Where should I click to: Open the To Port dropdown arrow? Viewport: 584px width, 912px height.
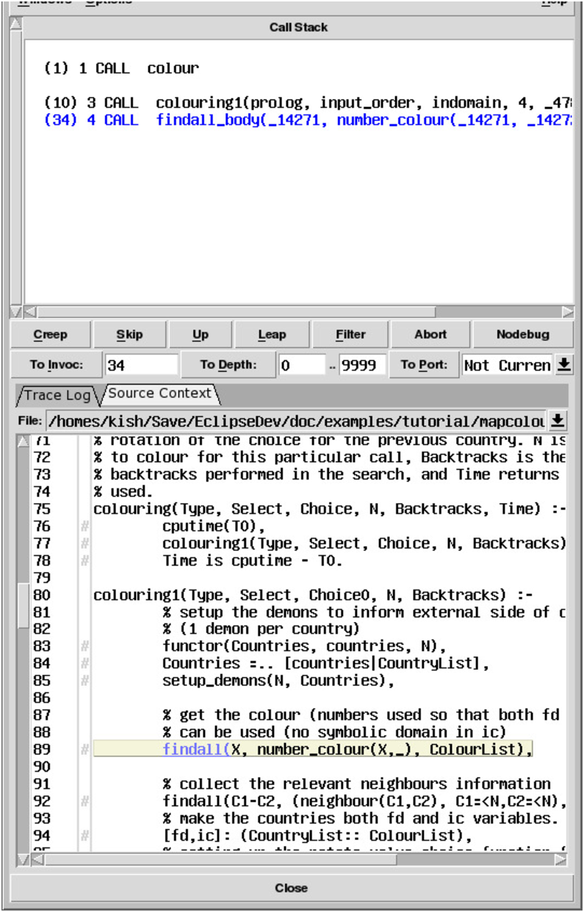pyautogui.click(x=563, y=365)
